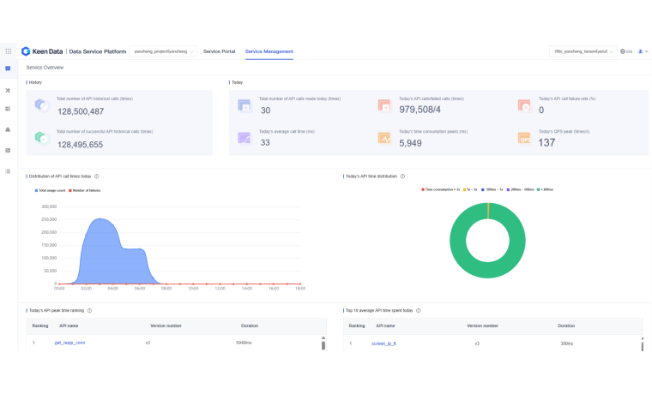Screen dimensions: 652x394
Task: Open the user avatar account menu
Action: tap(642, 51)
